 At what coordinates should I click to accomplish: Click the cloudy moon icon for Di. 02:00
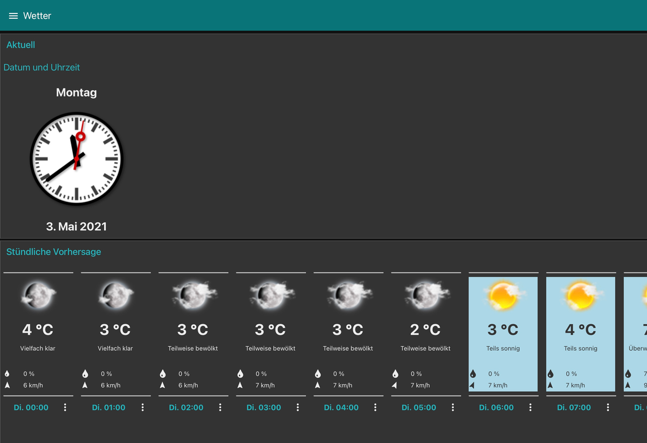click(x=194, y=295)
